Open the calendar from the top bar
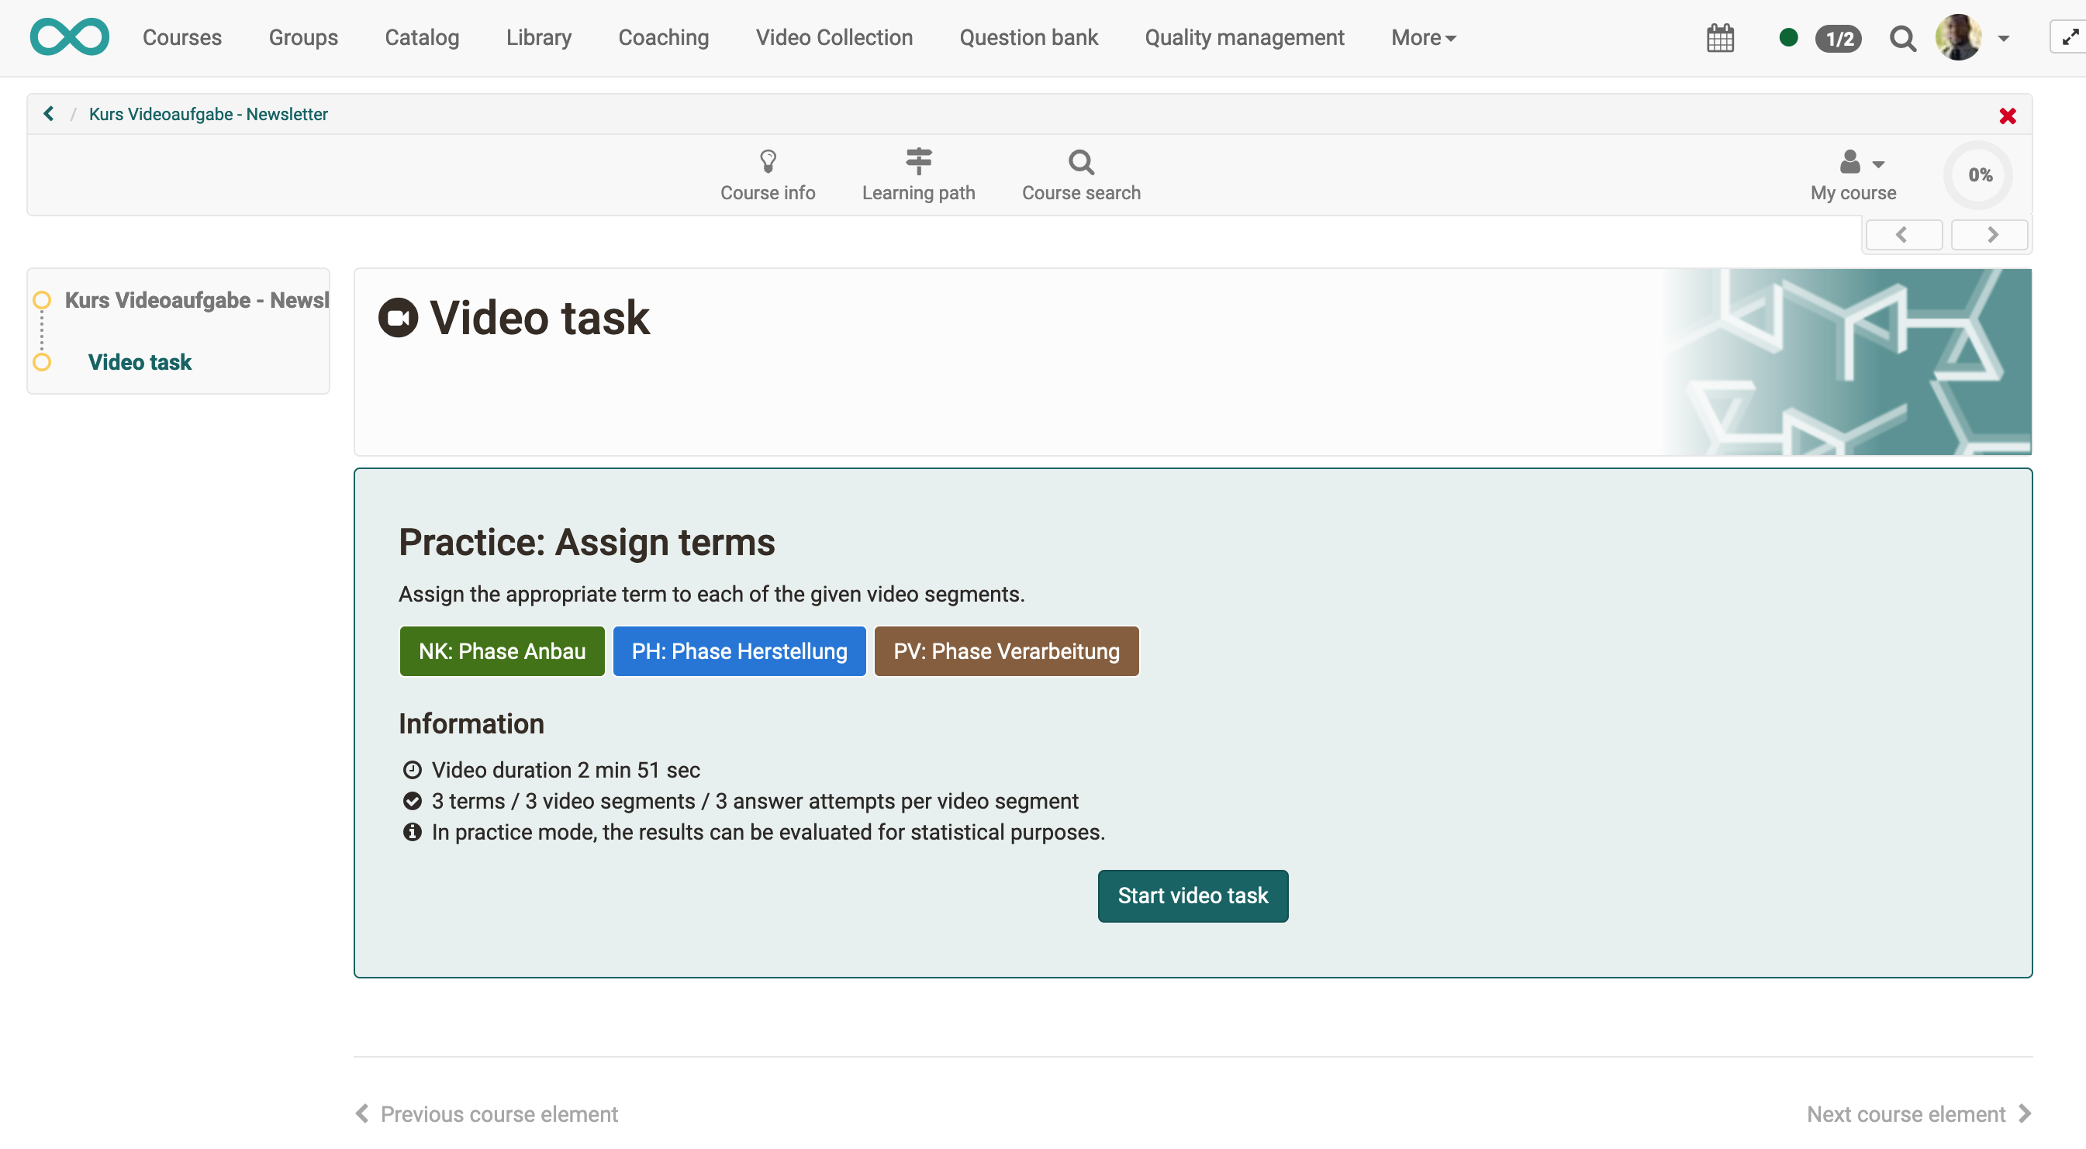This screenshot has width=2086, height=1149. click(1720, 37)
